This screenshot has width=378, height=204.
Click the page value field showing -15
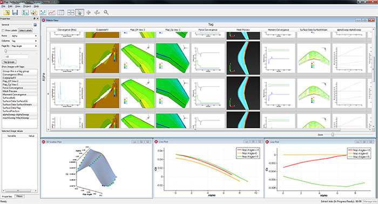(x=16, y=57)
